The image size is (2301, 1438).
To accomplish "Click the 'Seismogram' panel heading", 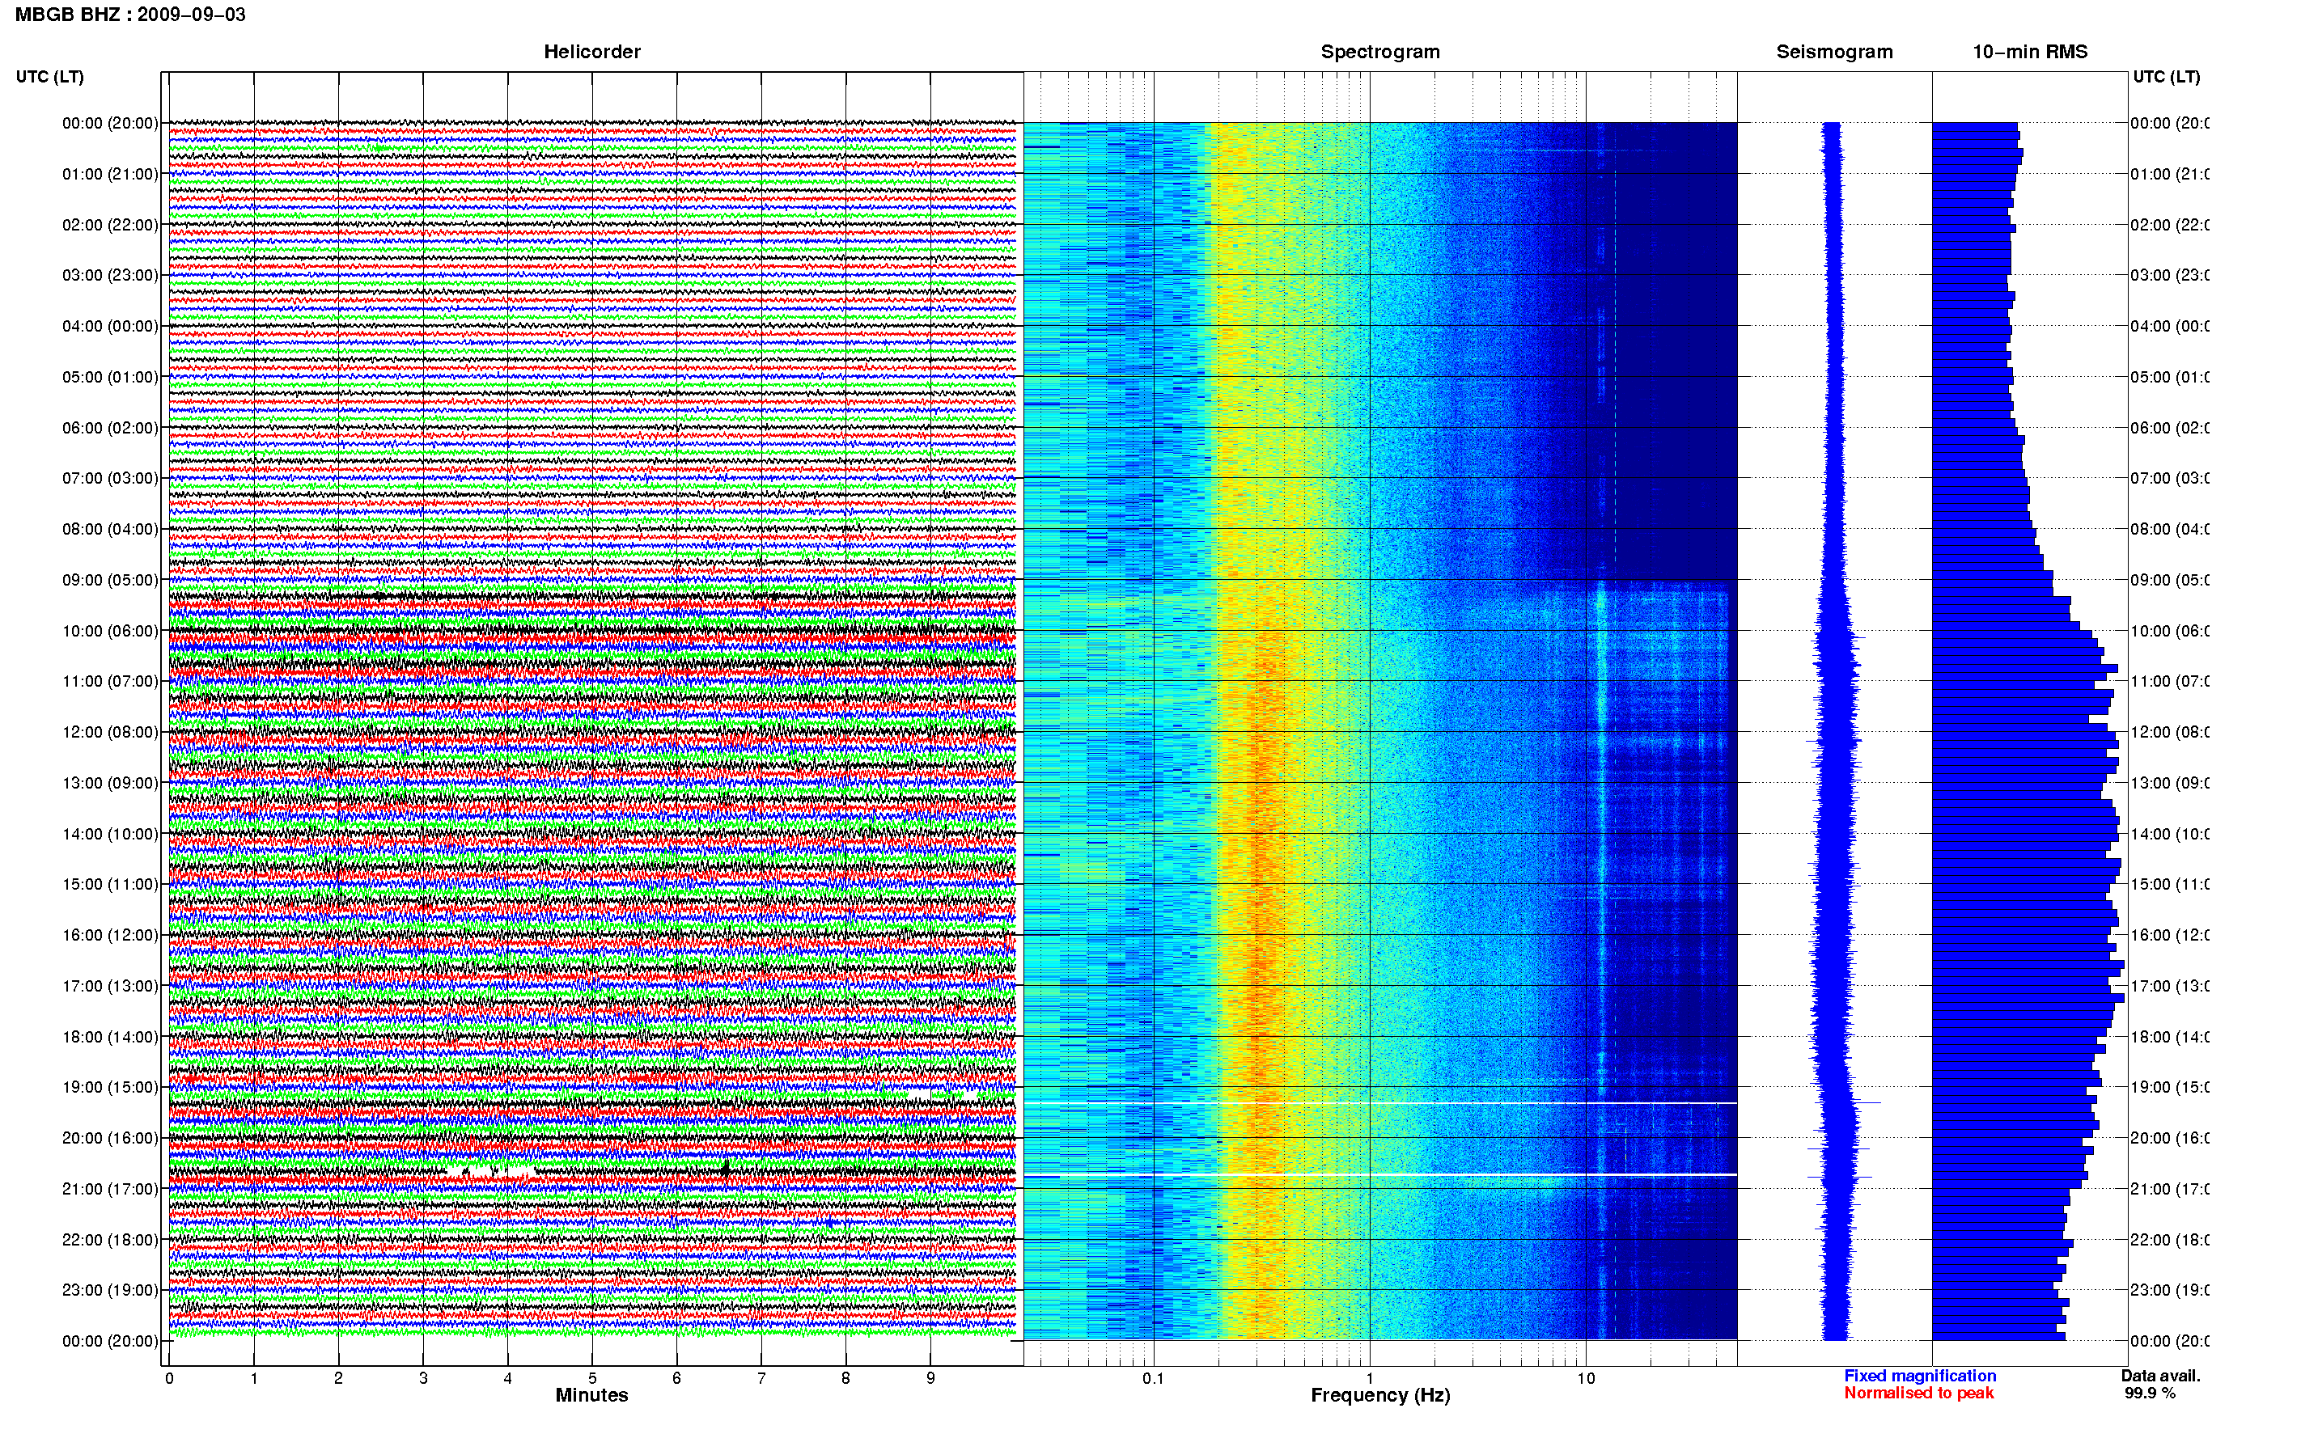I will 1834,52.
